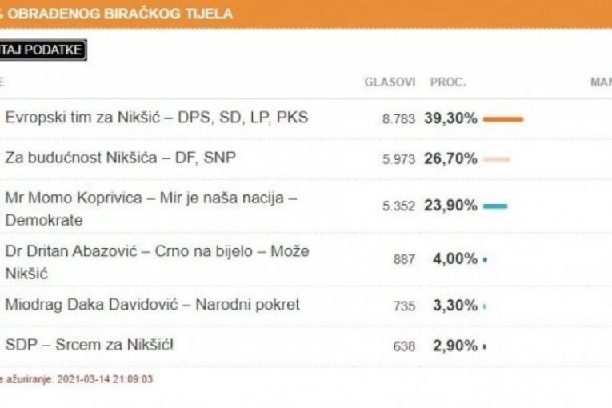The image size is (612, 408).
Task: Click the partially visible 'PODATKE' button
Action: [x=42, y=50]
